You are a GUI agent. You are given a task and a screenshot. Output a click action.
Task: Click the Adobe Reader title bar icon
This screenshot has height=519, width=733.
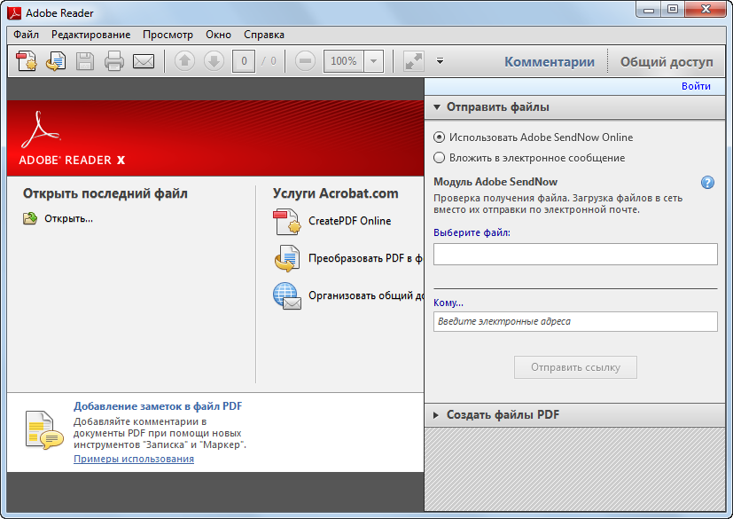pyautogui.click(x=14, y=13)
